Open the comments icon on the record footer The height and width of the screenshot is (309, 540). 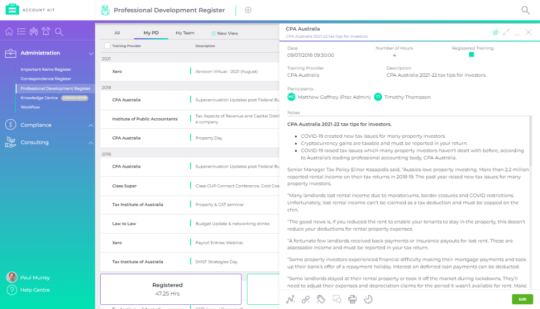(337, 299)
